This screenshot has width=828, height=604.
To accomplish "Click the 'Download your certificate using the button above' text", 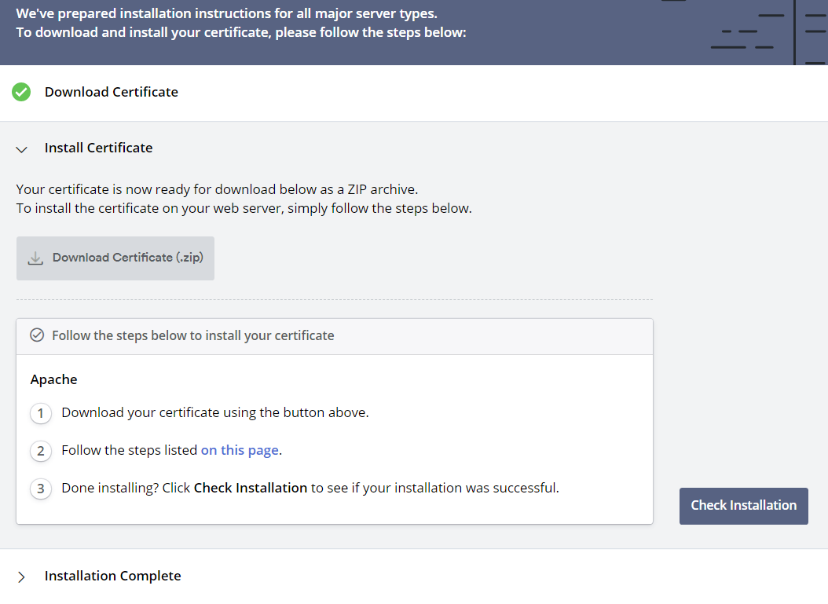I will click(x=214, y=412).
